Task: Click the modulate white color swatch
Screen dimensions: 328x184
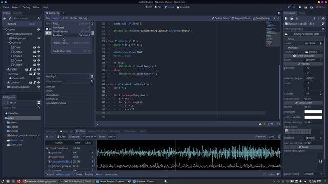Action: pyautogui.click(x=313, y=112)
